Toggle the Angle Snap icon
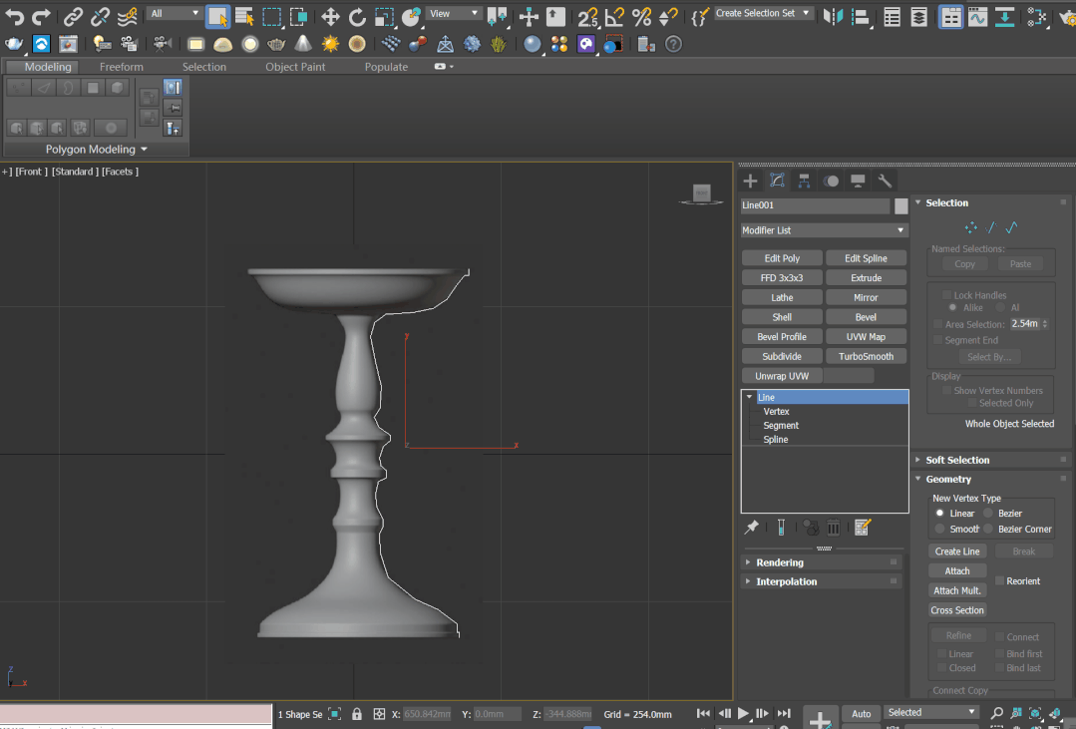This screenshot has width=1076, height=729. point(614,17)
